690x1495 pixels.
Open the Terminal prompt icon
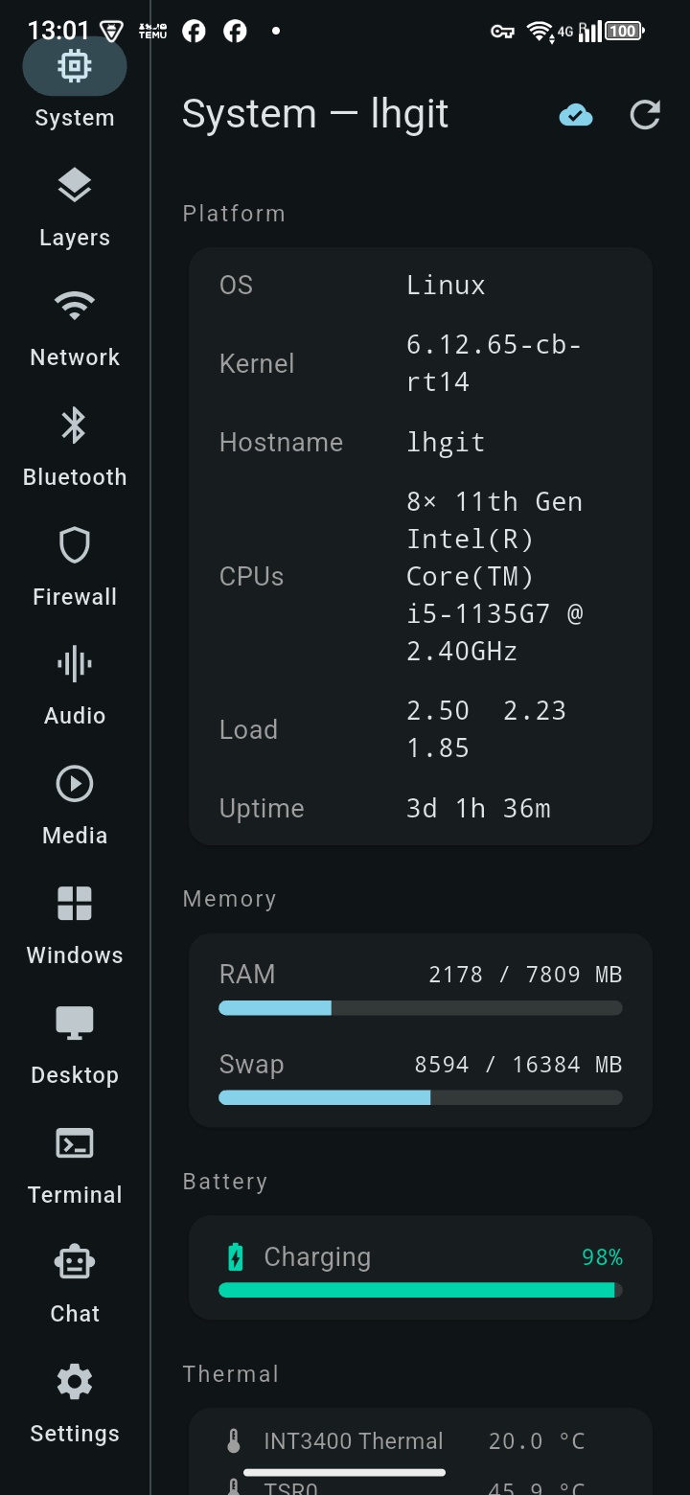75,1143
